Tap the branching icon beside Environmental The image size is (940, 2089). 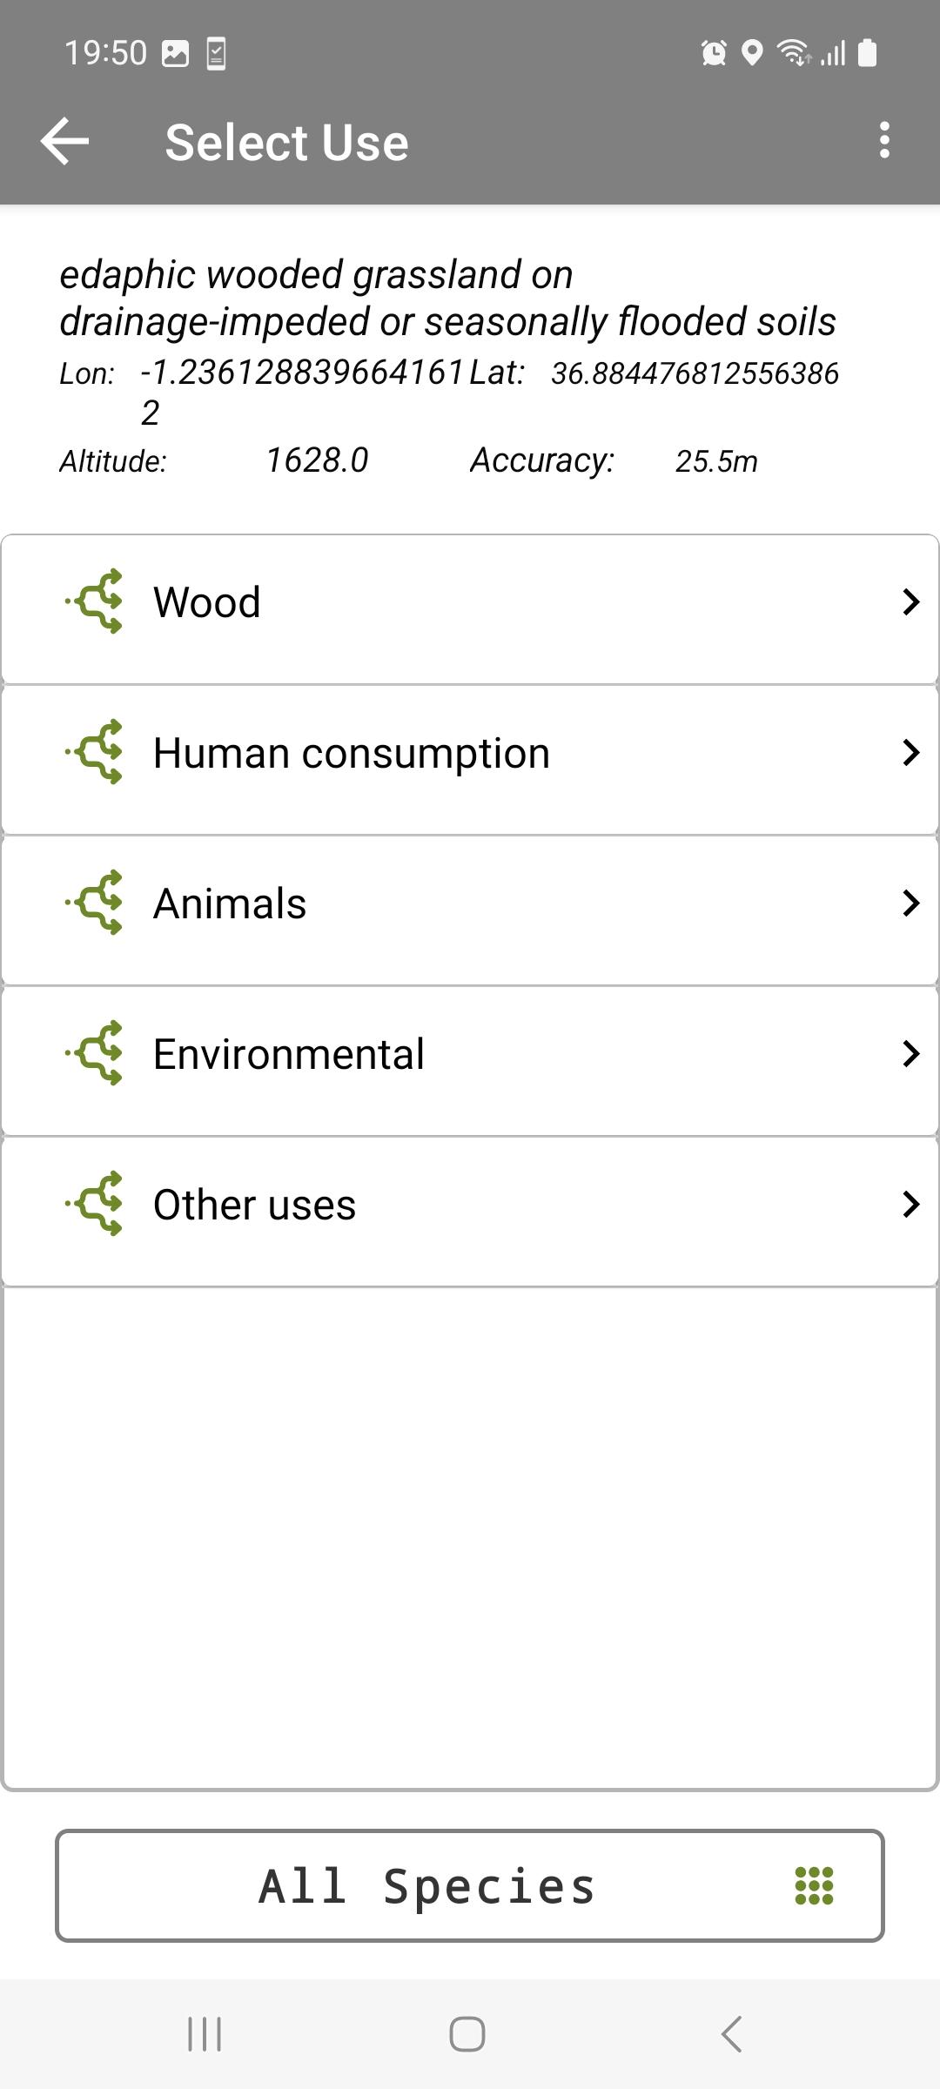[x=94, y=1053]
